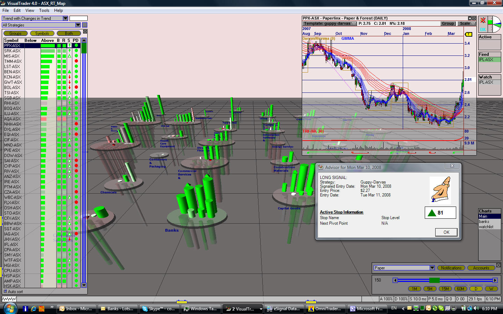Select the Main chart layout
503x314 pixels.
point(489,216)
